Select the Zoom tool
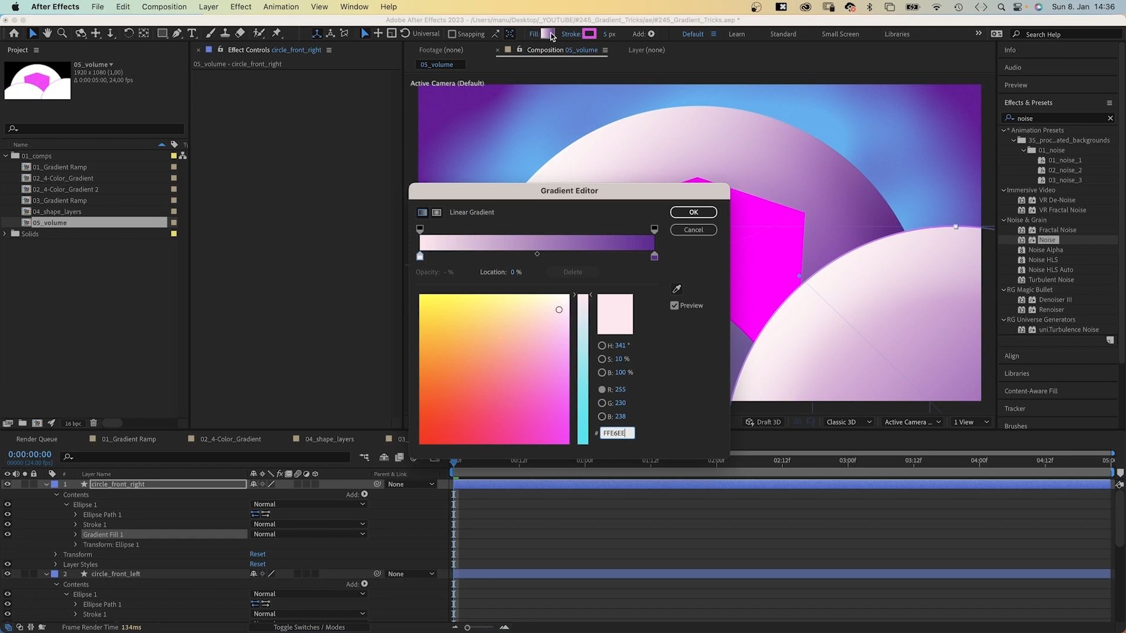 pos(62,33)
